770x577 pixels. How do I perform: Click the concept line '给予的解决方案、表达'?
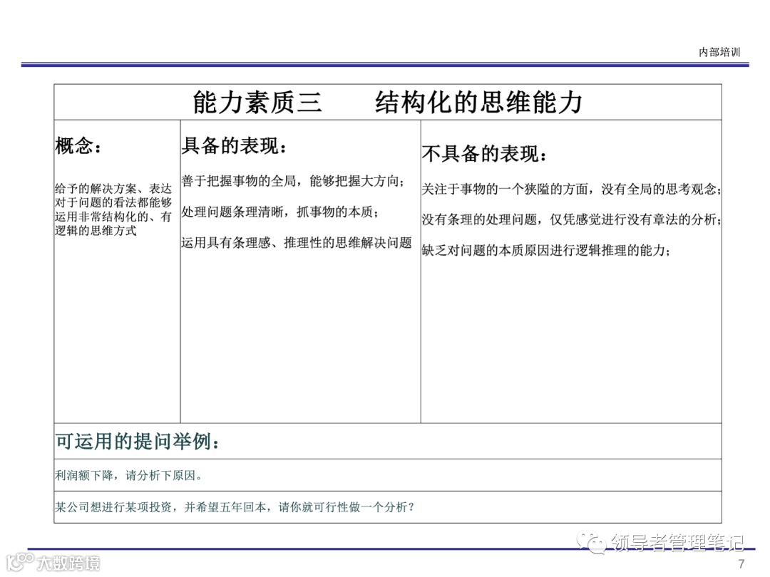[113, 189]
